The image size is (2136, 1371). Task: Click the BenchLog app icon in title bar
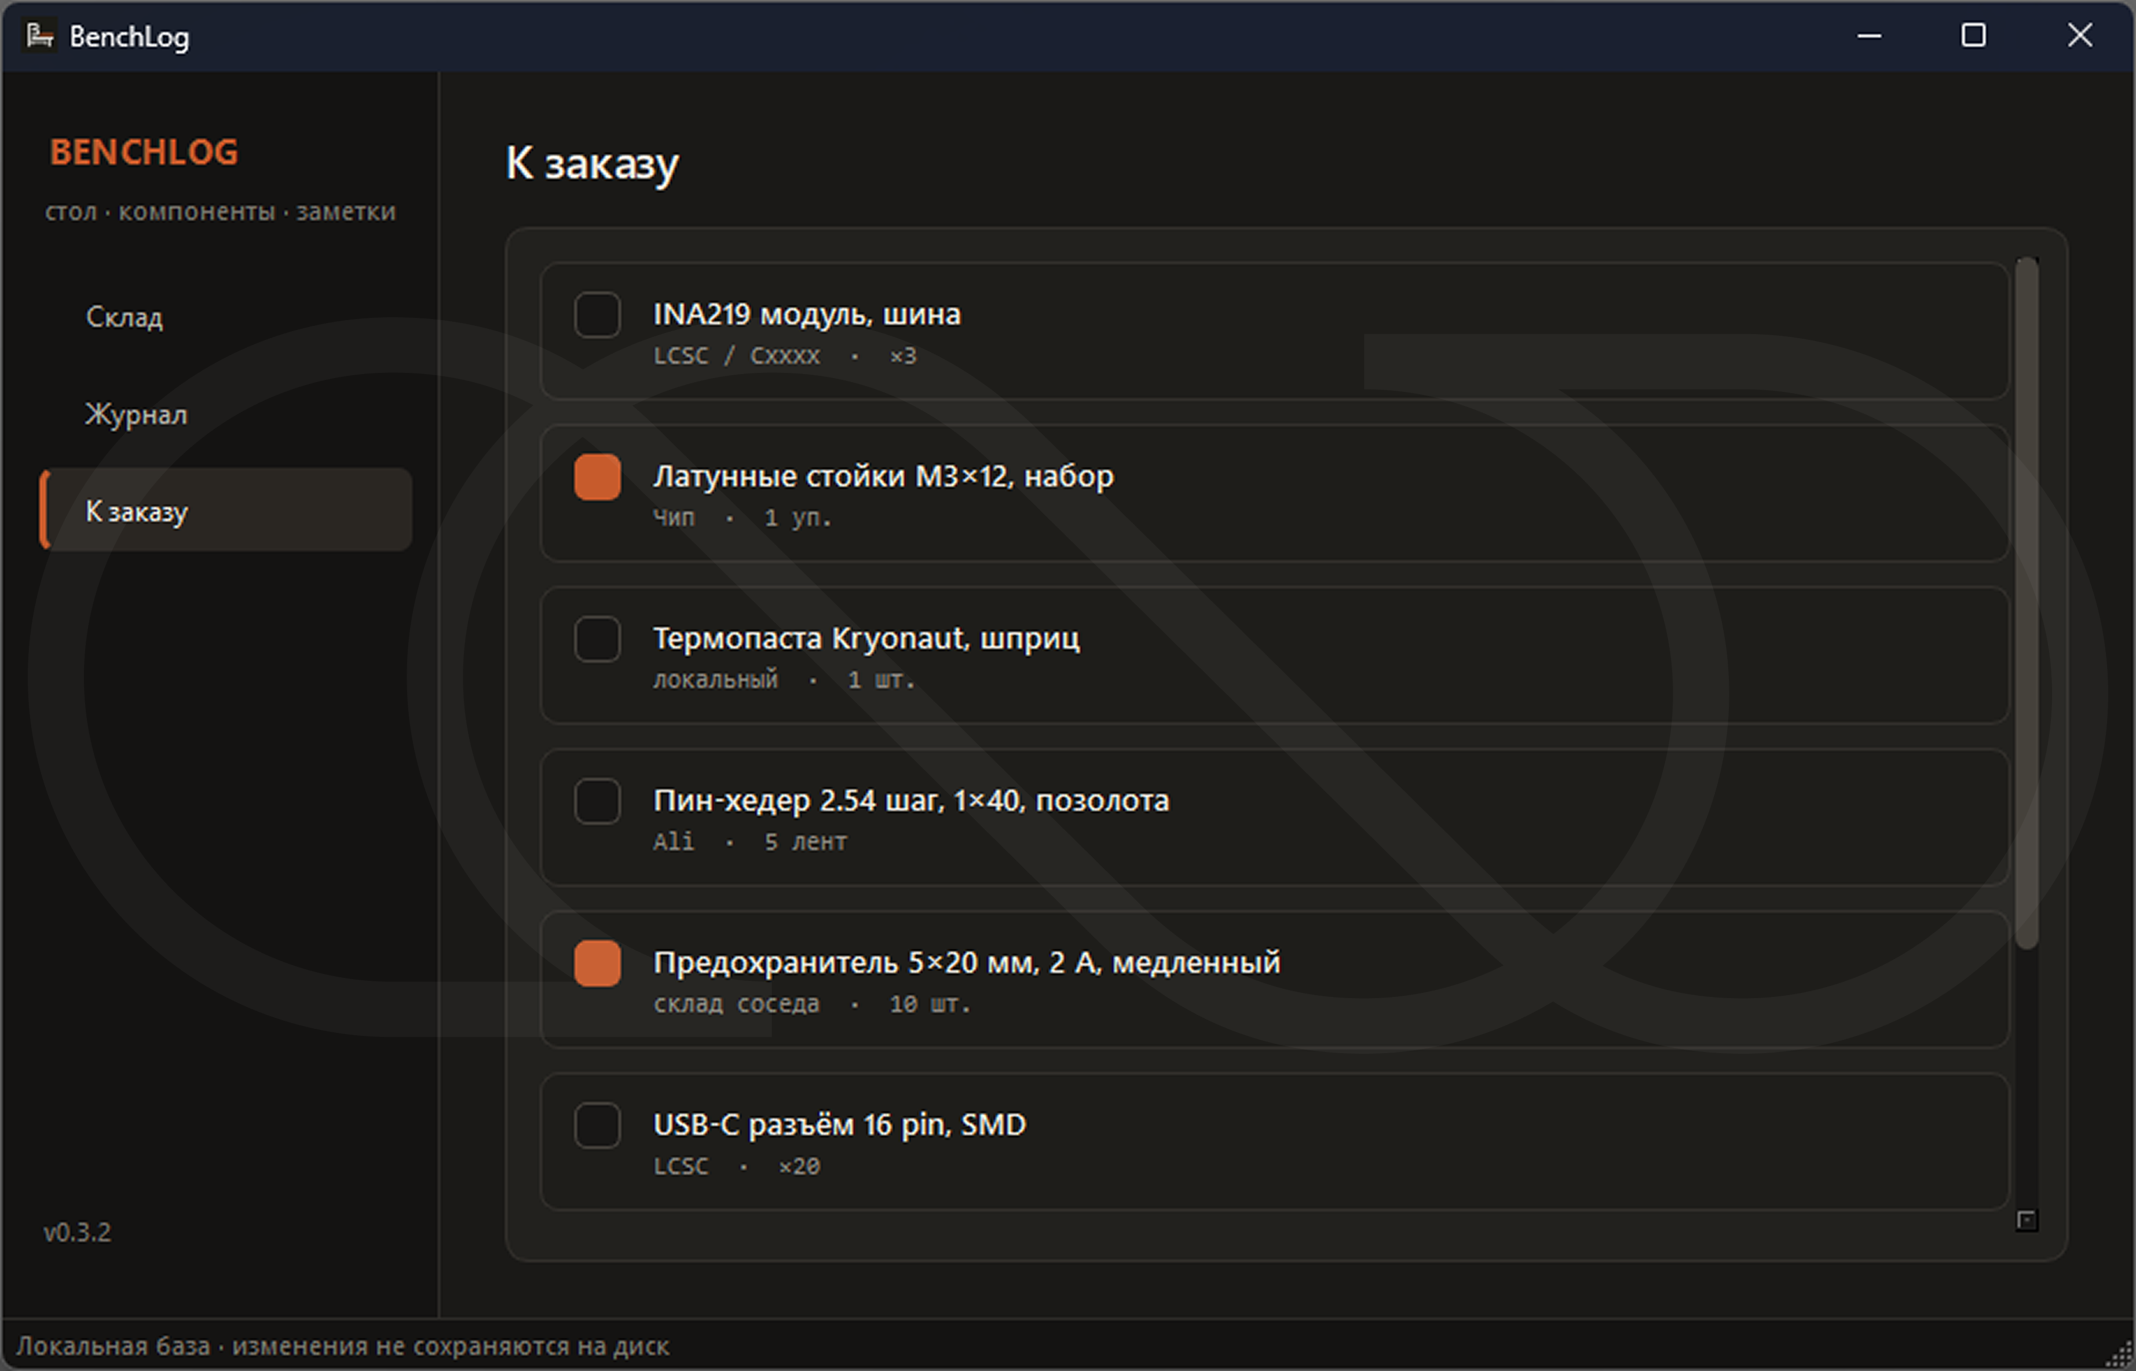coord(39,36)
